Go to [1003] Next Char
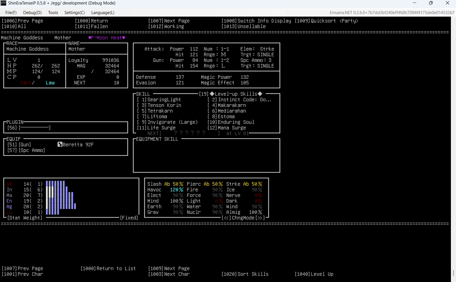 click(x=169, y=274)
